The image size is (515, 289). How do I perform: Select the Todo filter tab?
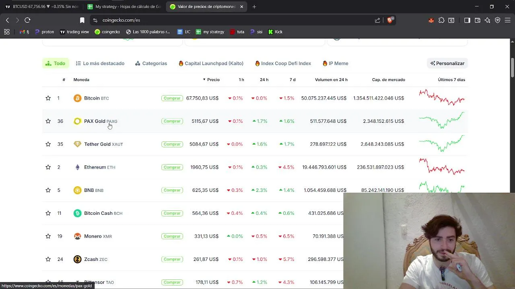point(56,63)
